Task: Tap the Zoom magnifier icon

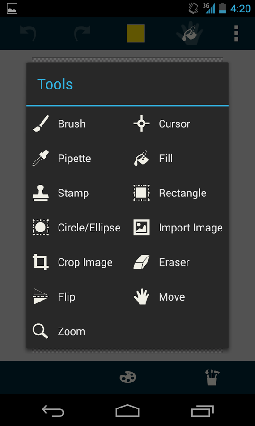Action: pos(41,331)
